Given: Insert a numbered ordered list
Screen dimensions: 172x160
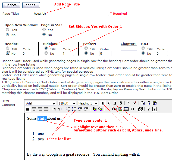Looking at the screenshot, I should pyautogui.click(x=68, y=109).
